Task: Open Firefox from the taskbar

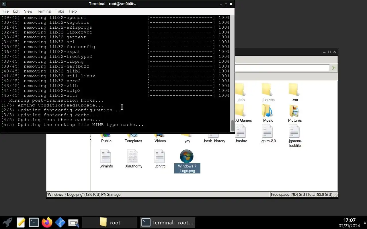Action: [47, 222]
